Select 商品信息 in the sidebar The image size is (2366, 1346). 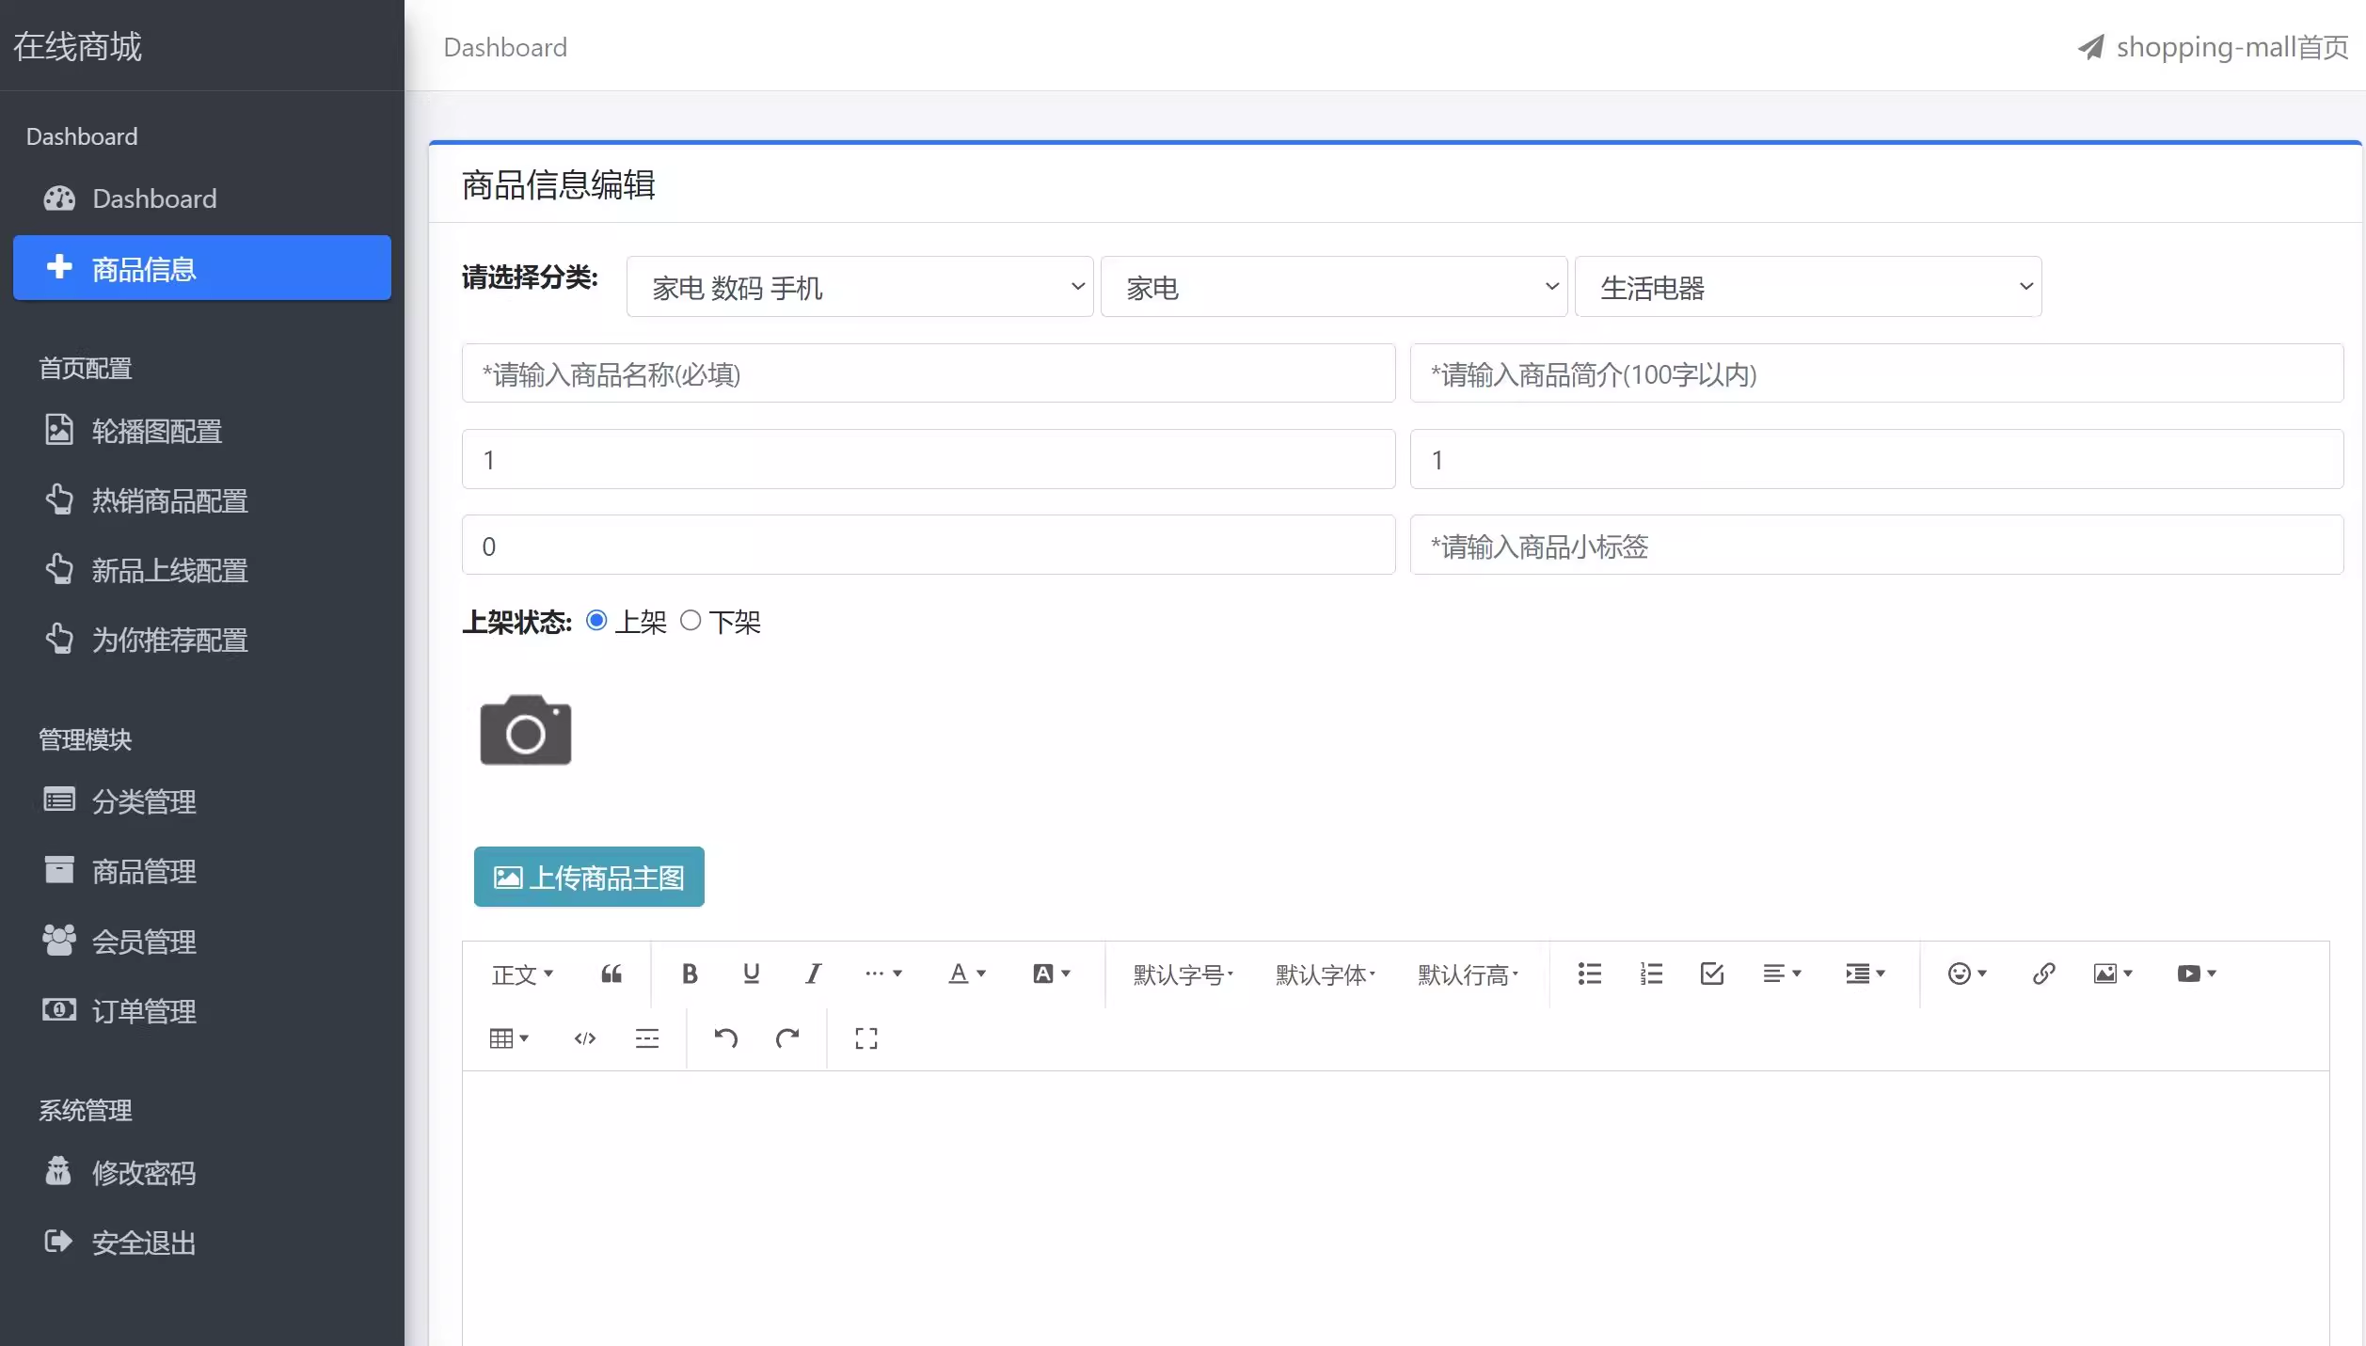pyautogui.click(x=202, y=268)
